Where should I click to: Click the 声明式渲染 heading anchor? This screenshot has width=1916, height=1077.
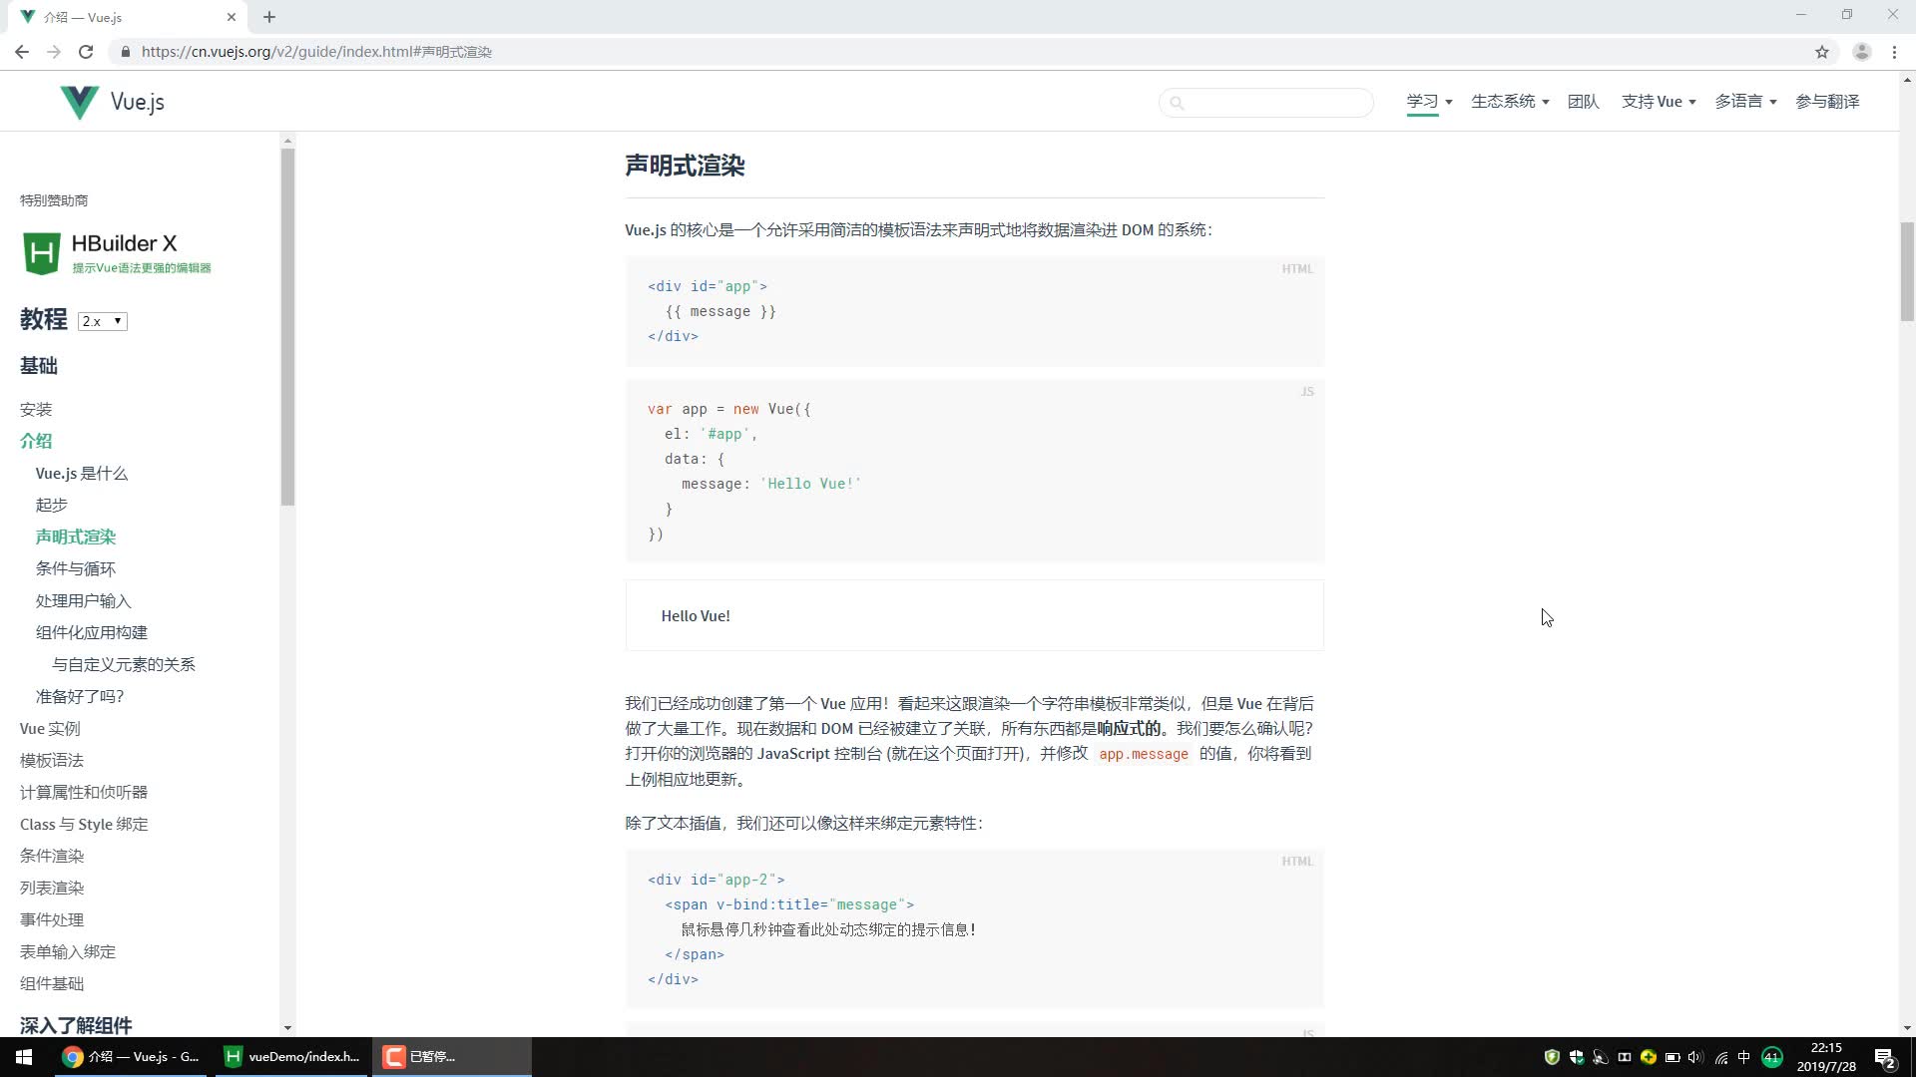[x=685, y=166]
